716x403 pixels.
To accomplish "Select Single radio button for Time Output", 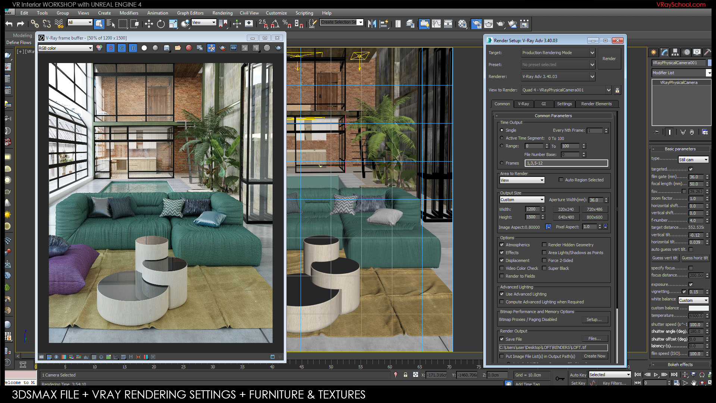I will coord(502,129).
